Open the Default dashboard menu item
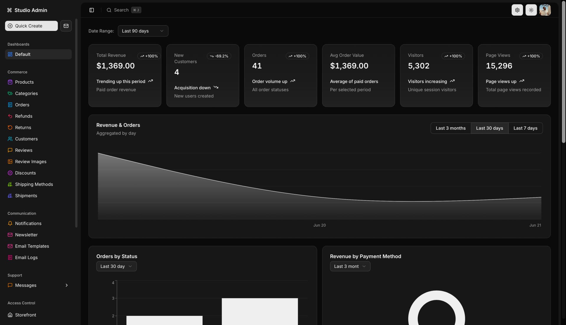 click(x=38, y=54)
